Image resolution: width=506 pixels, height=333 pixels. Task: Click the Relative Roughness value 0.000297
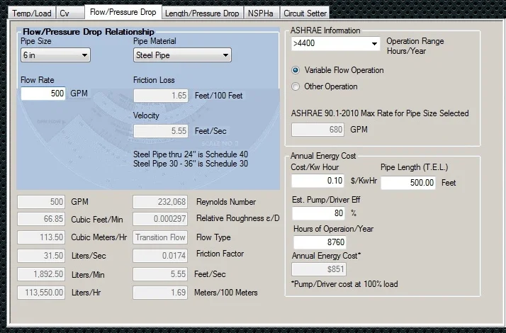[x=160, y=219]
